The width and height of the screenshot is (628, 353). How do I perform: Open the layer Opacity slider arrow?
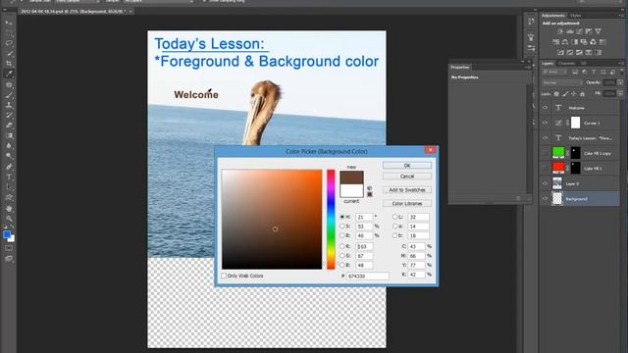pyautogui.click(x=620, y=82)
